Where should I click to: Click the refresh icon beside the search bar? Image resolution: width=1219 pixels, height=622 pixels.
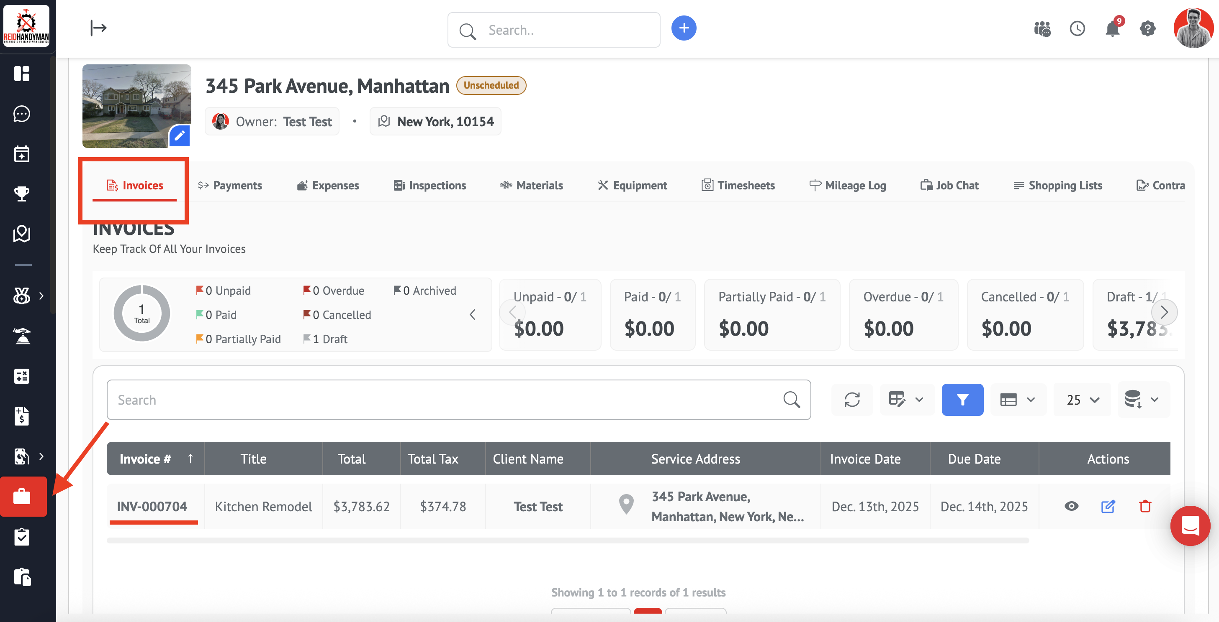coord(852,399)
